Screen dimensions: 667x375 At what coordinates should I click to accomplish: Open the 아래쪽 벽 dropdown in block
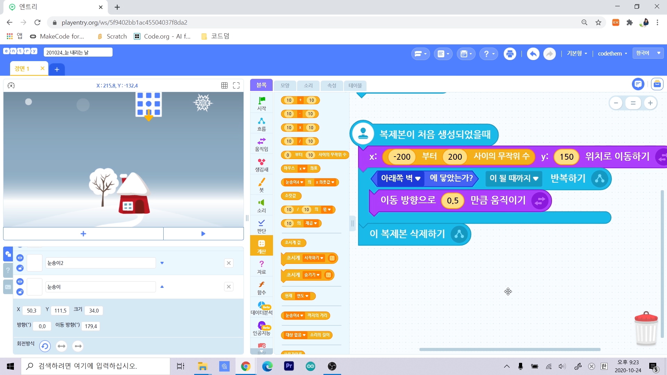point(418,178)
